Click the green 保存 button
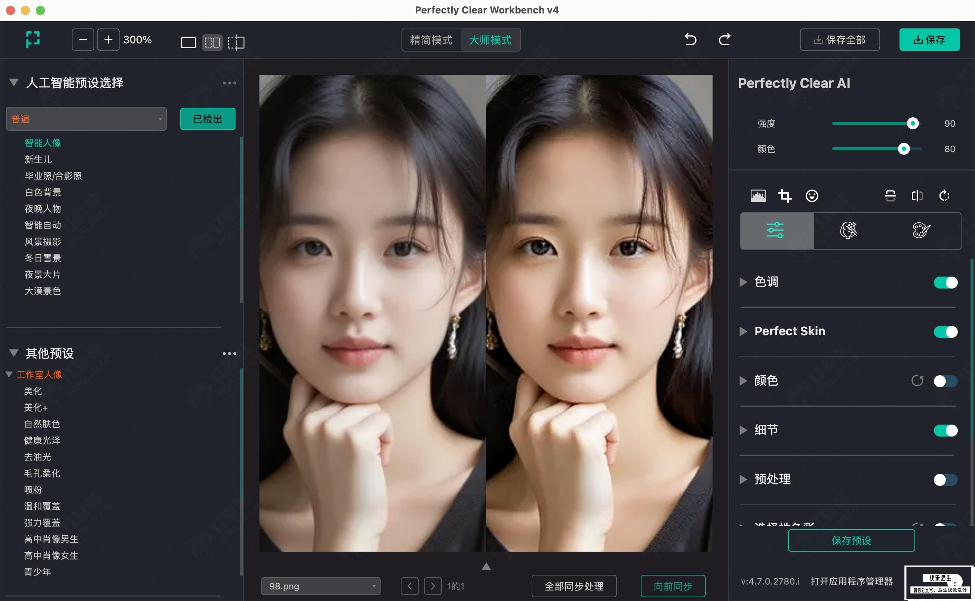 929,40
